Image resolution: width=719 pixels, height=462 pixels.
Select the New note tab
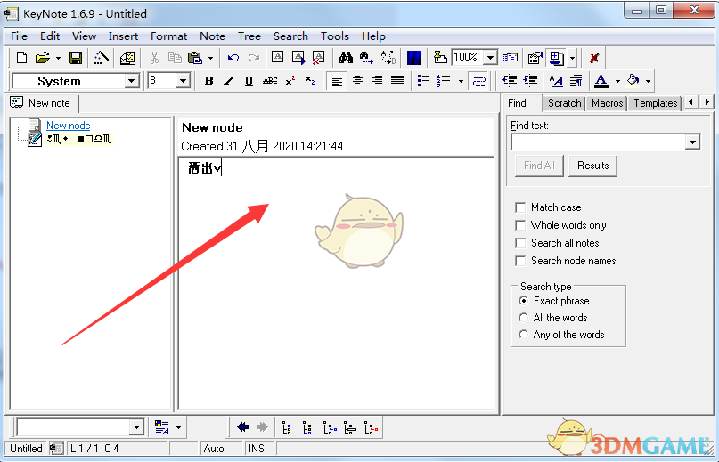point(43,103)
